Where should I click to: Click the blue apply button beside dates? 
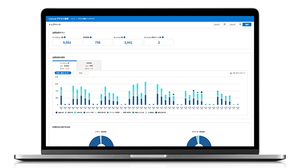point(247,24)
